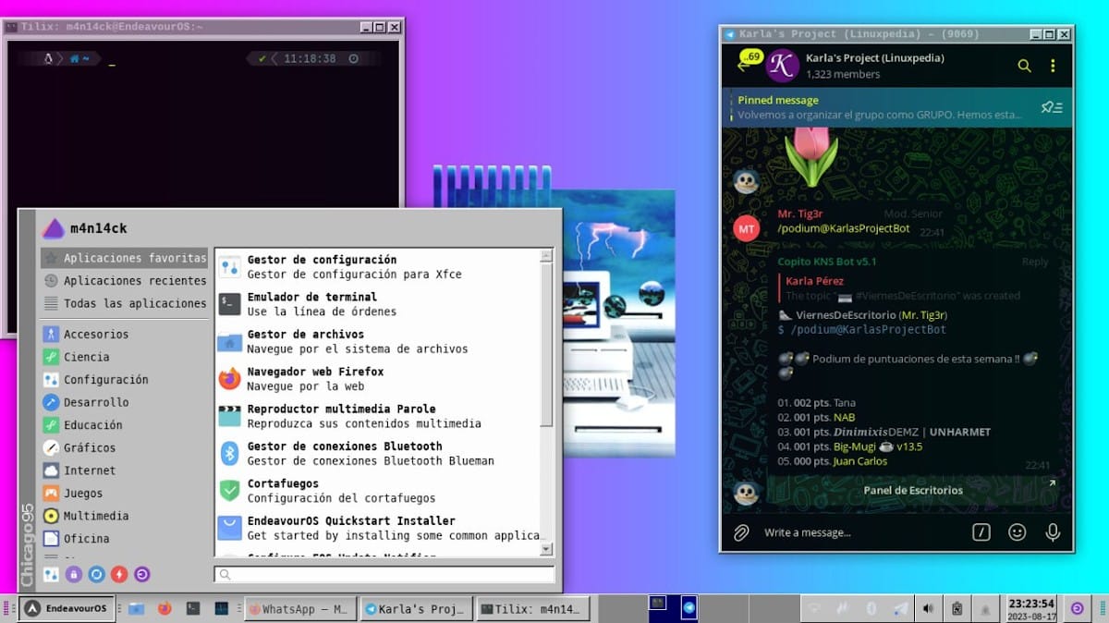1109x623 pixels.
Task: Click the paperclip attach icon in Telegram
Action: tap(740, 532)
